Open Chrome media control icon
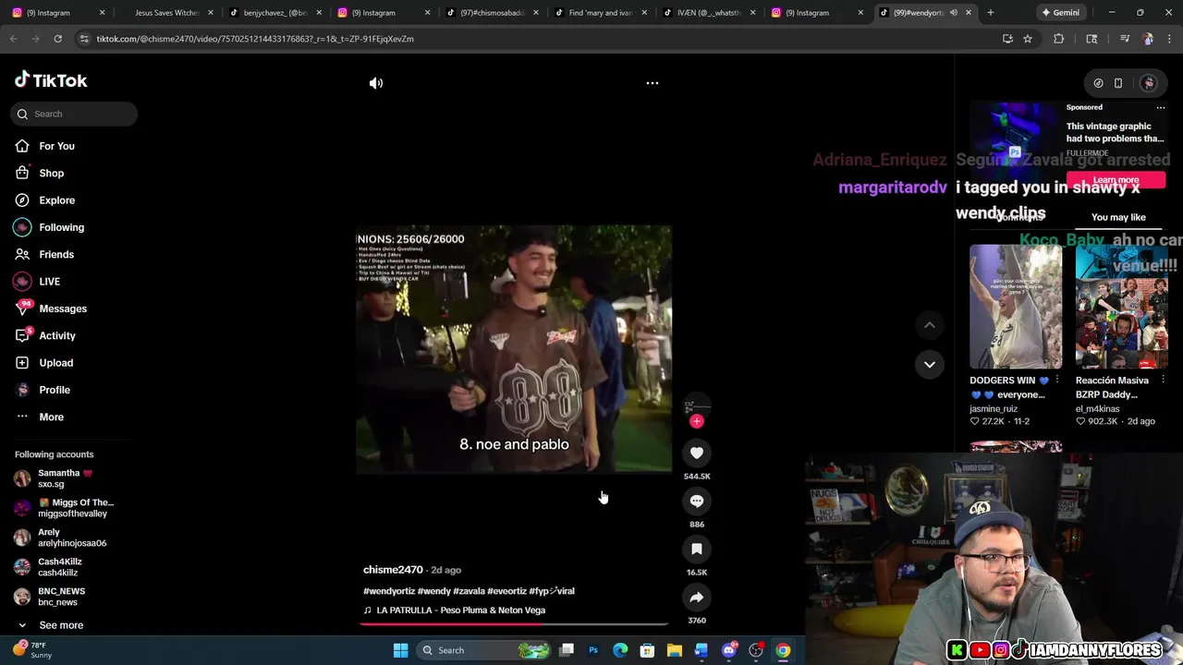Screen dimensions: 1183x665 pyautogui.click(x=1125, y=39)
